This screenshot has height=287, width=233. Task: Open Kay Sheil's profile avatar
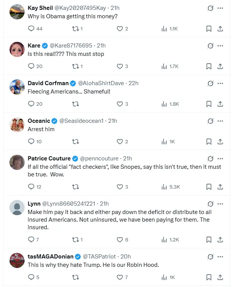(17, 12)
